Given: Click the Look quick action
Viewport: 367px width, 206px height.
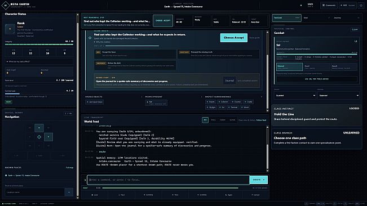Looking at the screenshot, I should coord(95,195).
